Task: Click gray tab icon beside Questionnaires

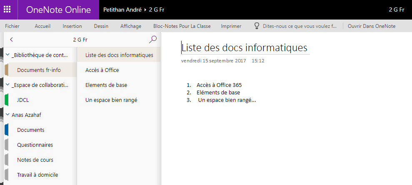Action: 7,145
